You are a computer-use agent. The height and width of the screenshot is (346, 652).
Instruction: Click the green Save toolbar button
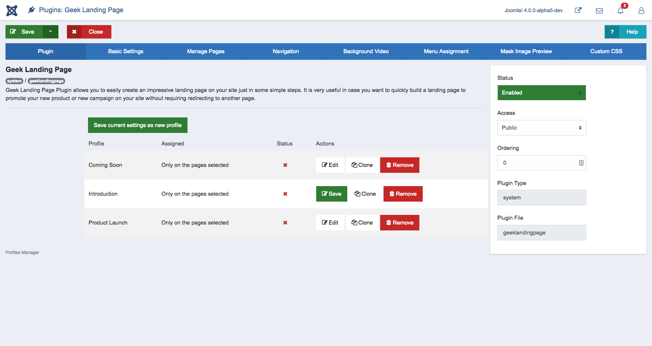(24, 32)
